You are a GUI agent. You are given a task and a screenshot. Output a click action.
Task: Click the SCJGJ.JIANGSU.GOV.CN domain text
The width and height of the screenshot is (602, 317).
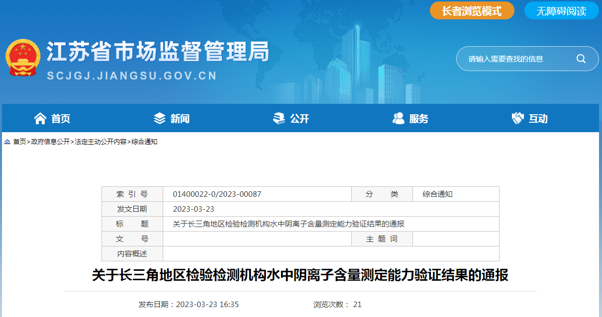tap(132, 76)
